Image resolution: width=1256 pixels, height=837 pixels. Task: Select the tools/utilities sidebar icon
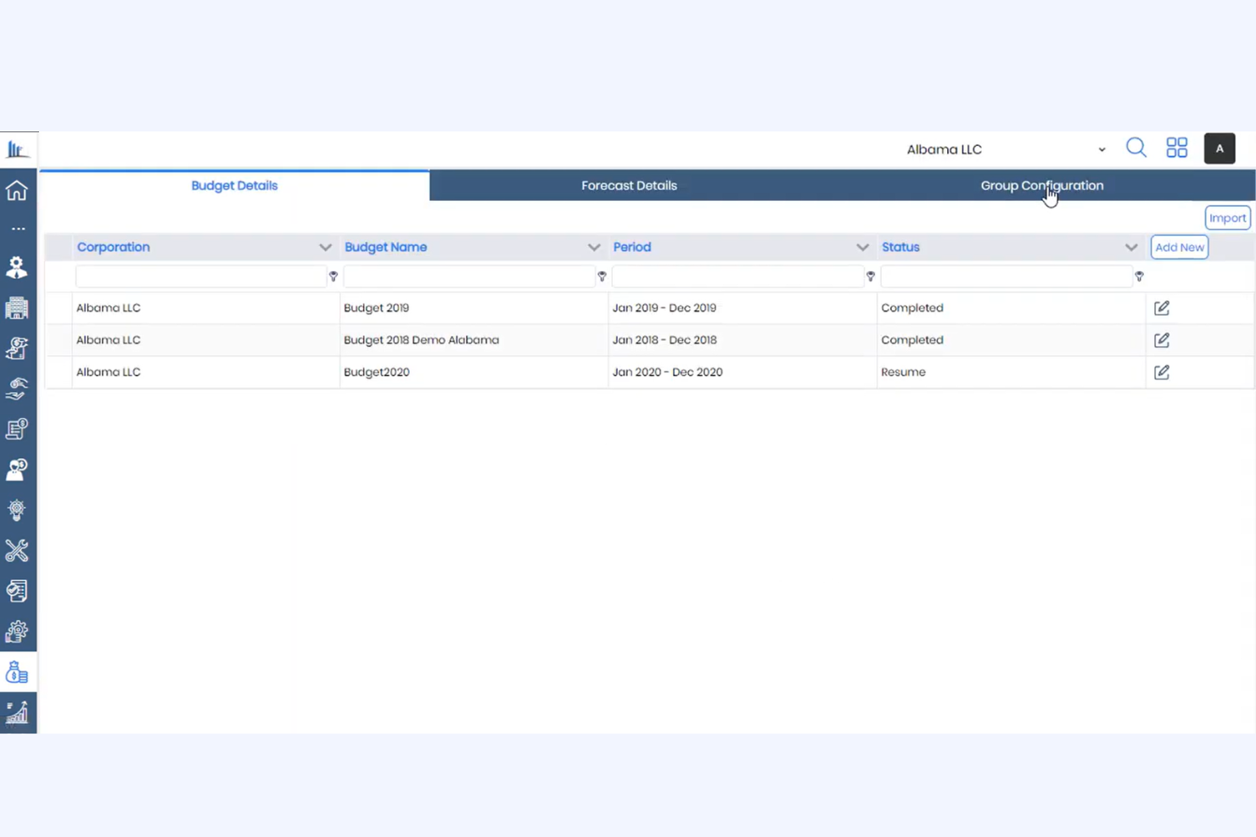17,550
